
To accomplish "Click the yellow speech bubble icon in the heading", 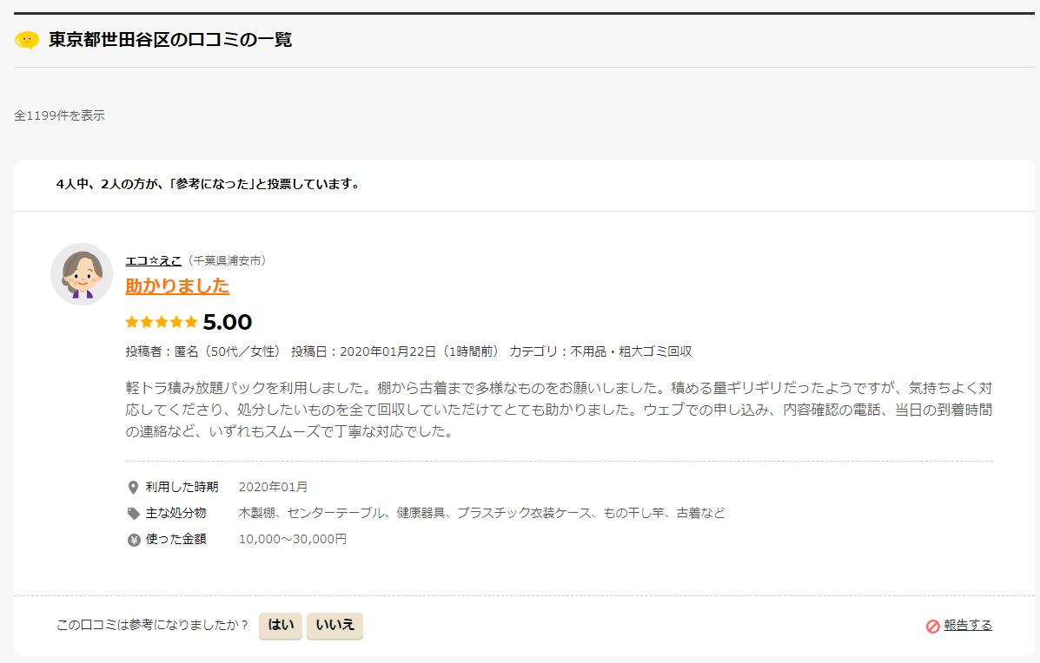I will [x=27, y=41].
